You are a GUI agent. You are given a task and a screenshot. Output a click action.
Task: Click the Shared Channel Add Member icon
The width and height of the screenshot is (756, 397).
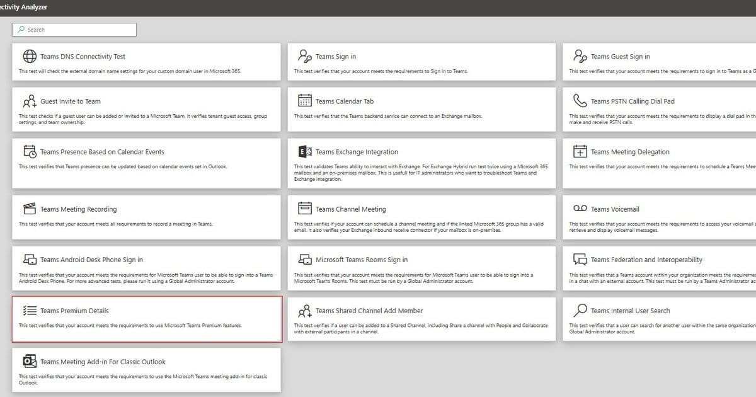point(305,311)
